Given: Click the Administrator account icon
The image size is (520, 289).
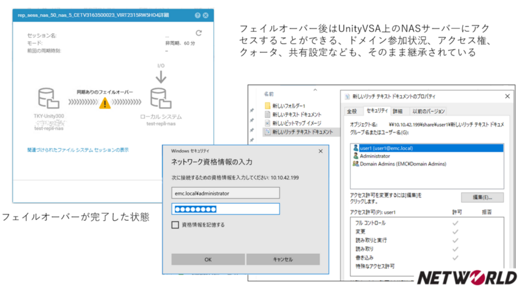Looking at the screenshot, I should [x=356, y=156].
